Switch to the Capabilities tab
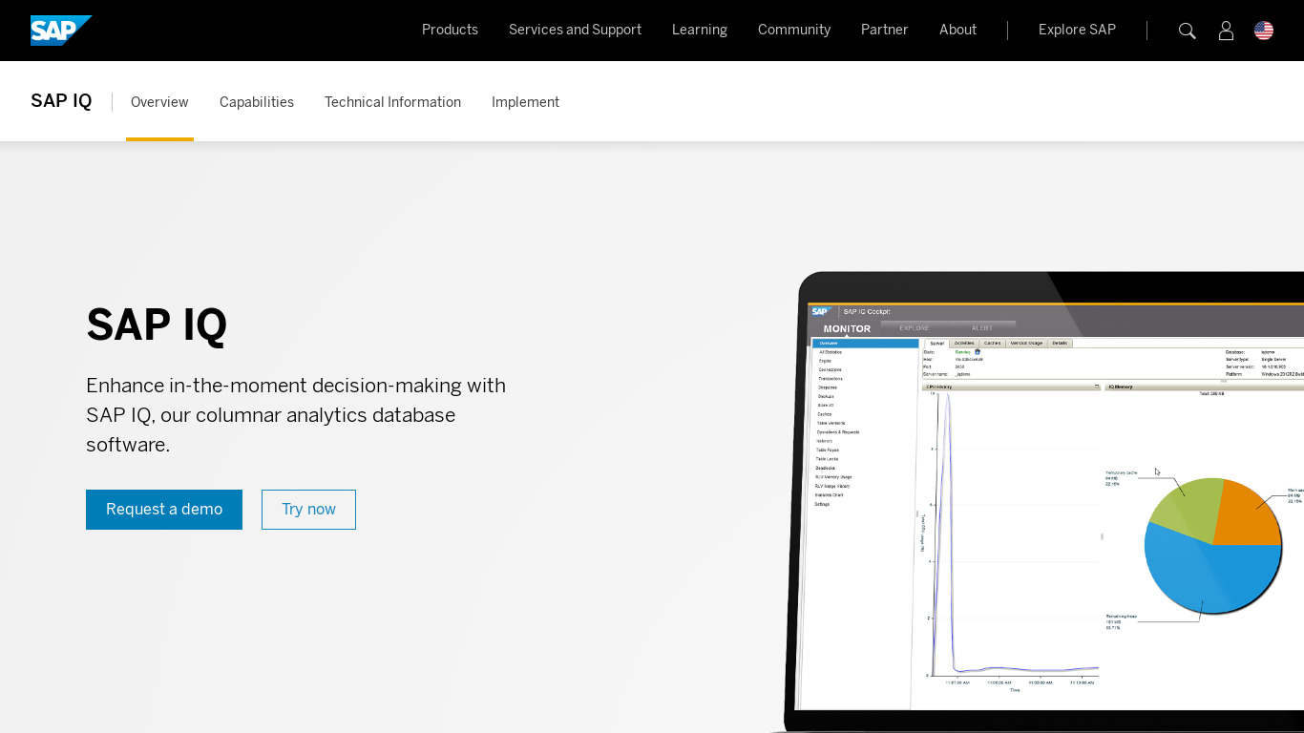Viewport: 1304px width, 733px height. click(x=257, y=102)
